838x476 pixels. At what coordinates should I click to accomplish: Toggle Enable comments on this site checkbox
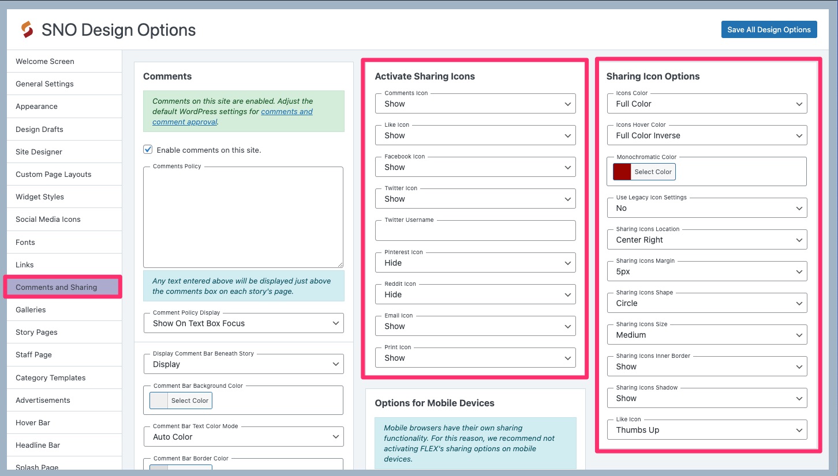(x=148, y=150)
